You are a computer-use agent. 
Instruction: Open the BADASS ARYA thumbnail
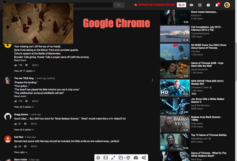point(175,124)
